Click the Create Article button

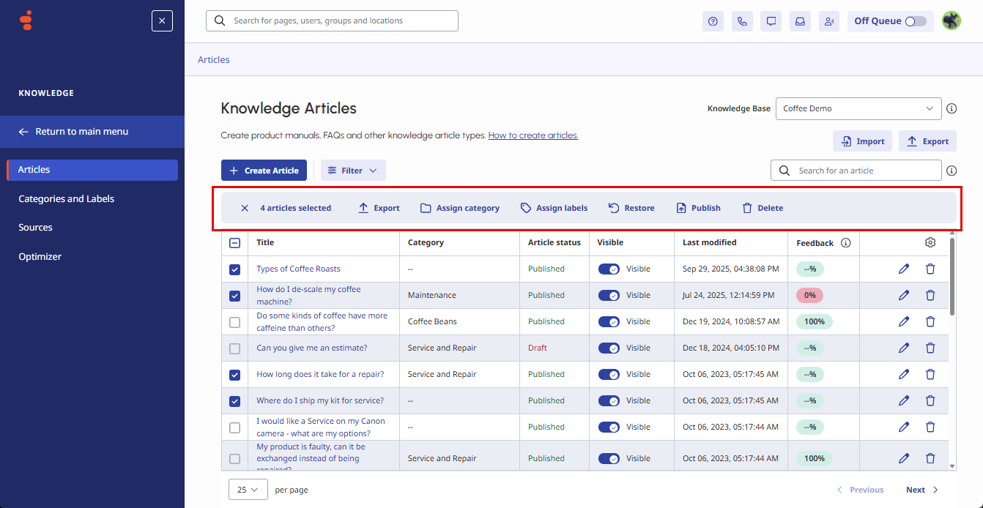(264, 171)
